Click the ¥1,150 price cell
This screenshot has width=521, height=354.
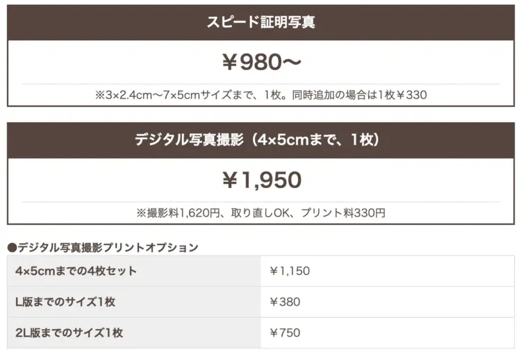click(x=289, y=271)
